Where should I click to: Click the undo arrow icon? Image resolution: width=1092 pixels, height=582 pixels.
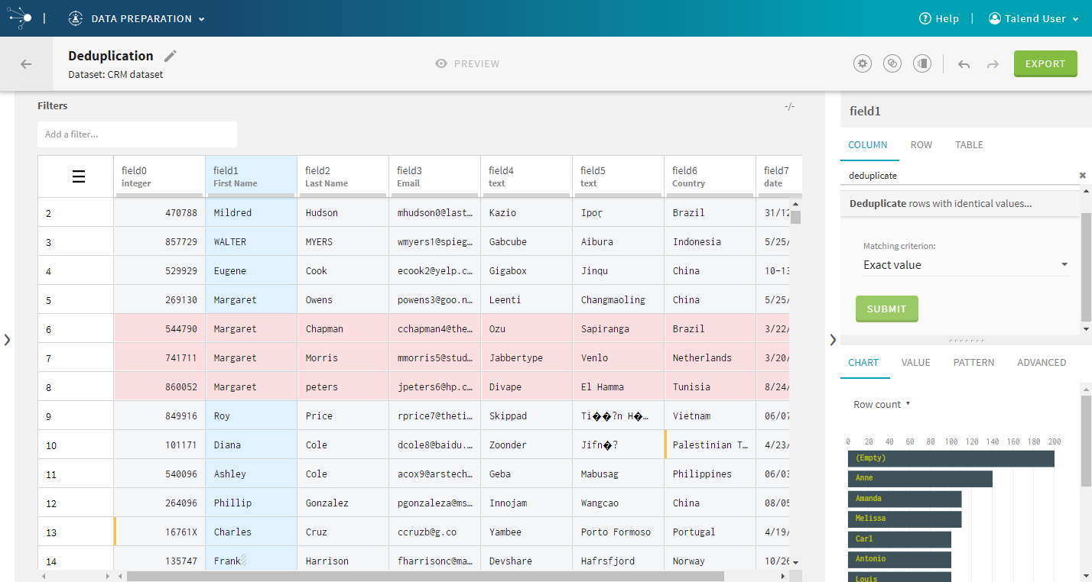tap(964, 65)
